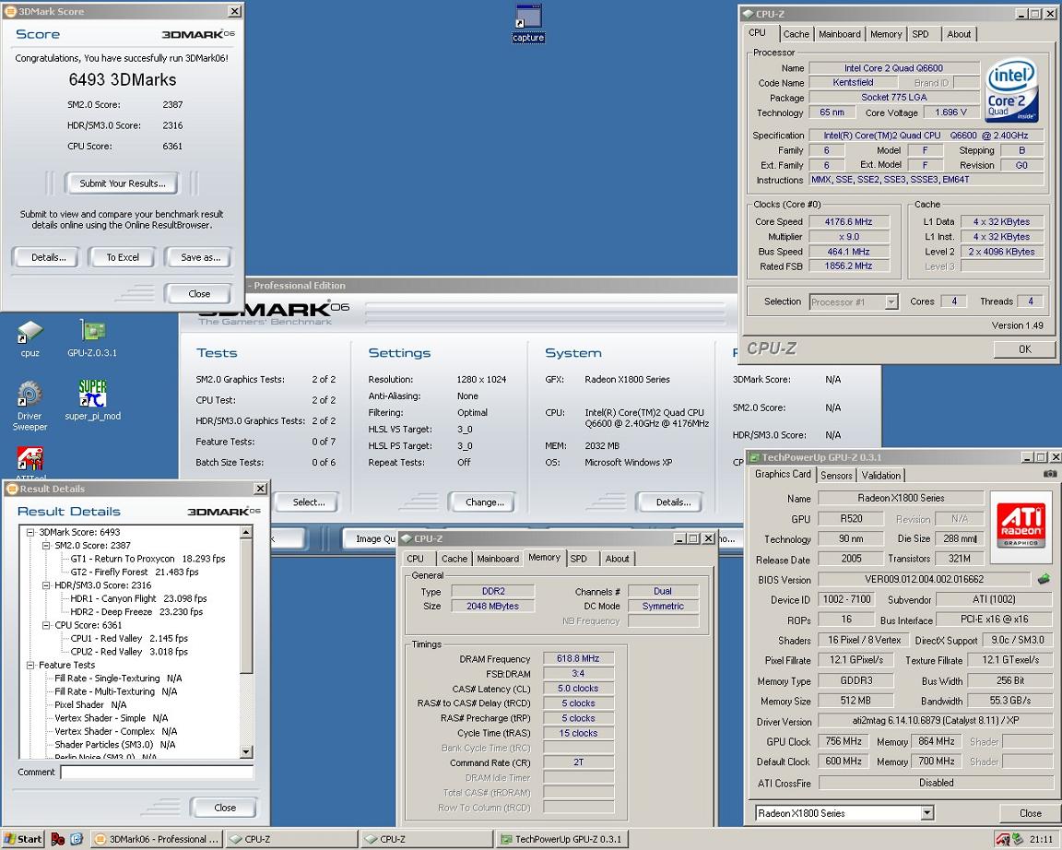Click scroll up arrow in Result Details
The width and height of the screenshot is (1062, 850).
[x=246, y=532]
